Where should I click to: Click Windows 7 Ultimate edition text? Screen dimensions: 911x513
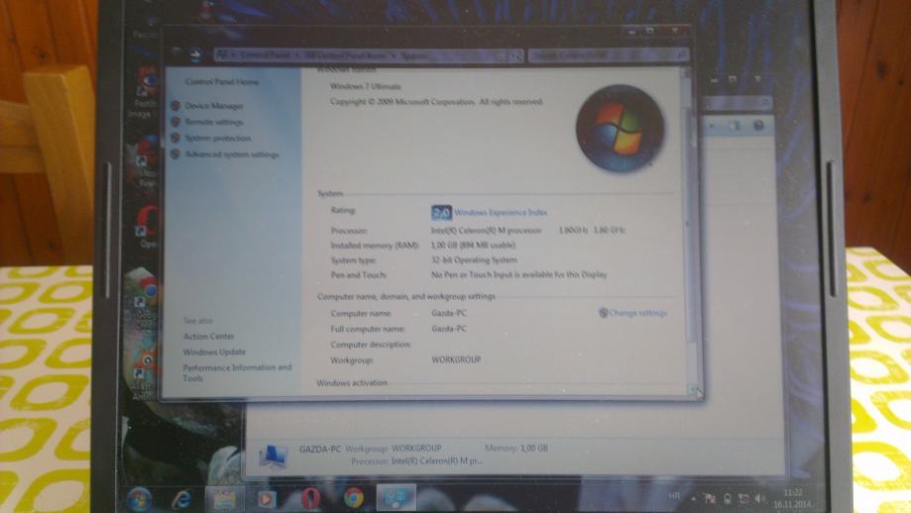366,86
